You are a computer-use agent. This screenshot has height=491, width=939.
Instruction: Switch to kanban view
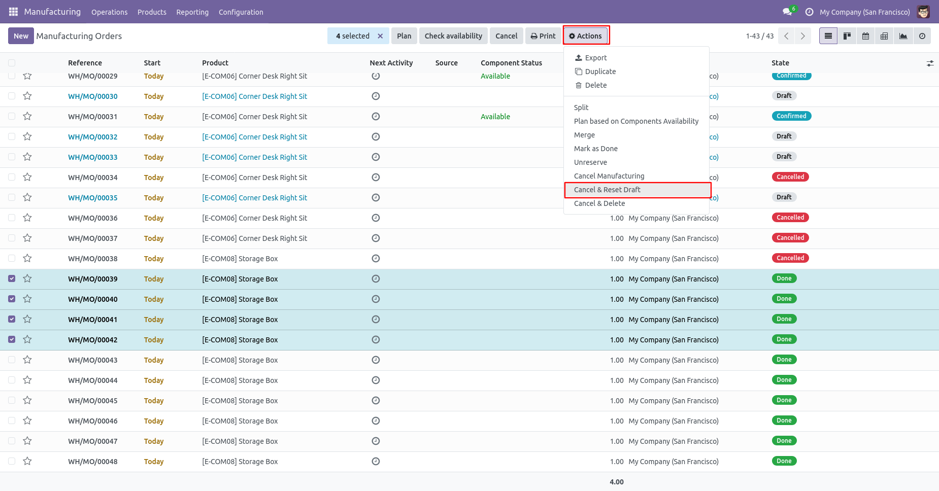point(847,36)
